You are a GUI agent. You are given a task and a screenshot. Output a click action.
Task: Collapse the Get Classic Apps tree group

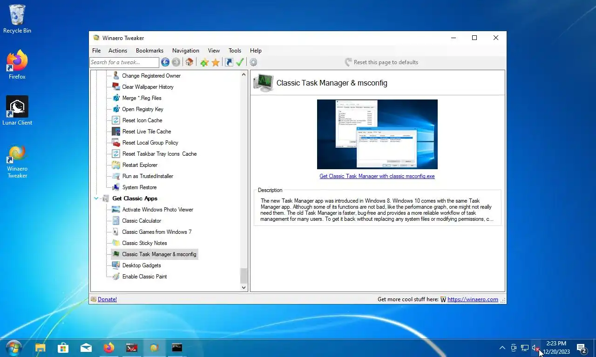tap(96, 198)
